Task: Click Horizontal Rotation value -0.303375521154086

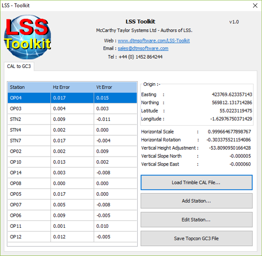Action: click(x=228, y=140)
